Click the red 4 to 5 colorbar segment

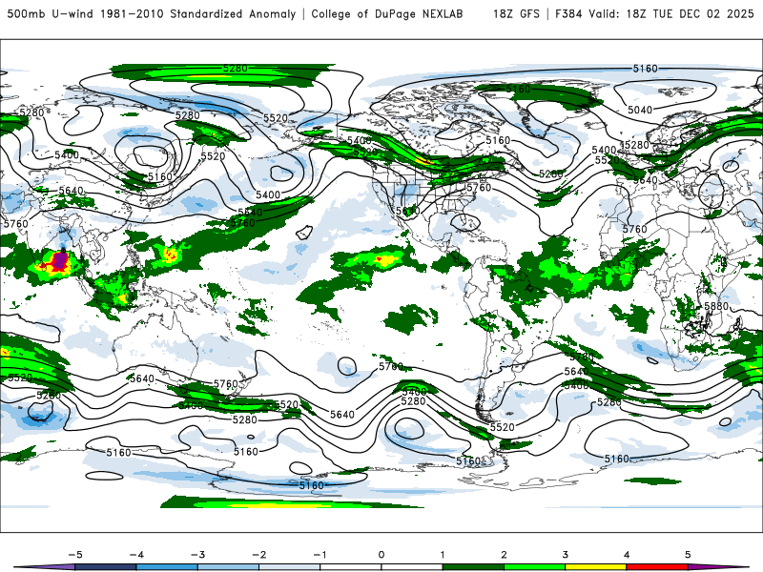point(657,567)
